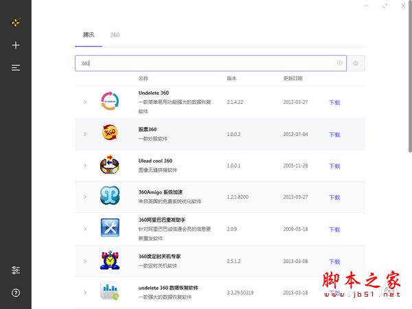Viewport: 412px width, 309px height.
Task: Close the window
Action: point(403,5)
